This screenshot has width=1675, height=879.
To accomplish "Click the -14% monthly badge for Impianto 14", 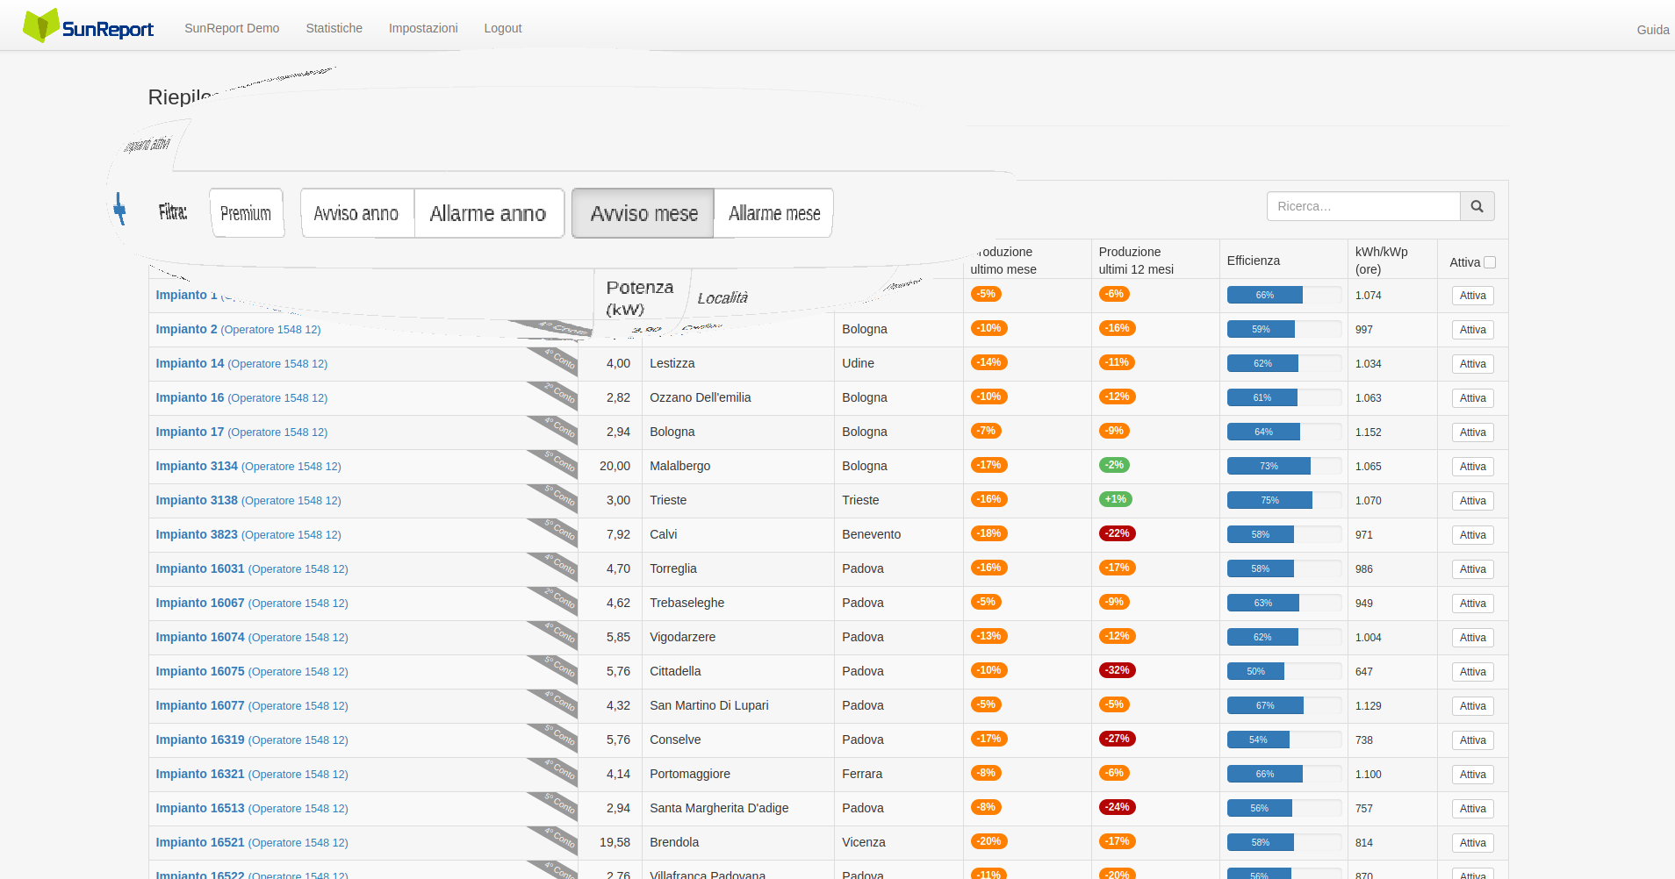I will (x=989, y=362).
